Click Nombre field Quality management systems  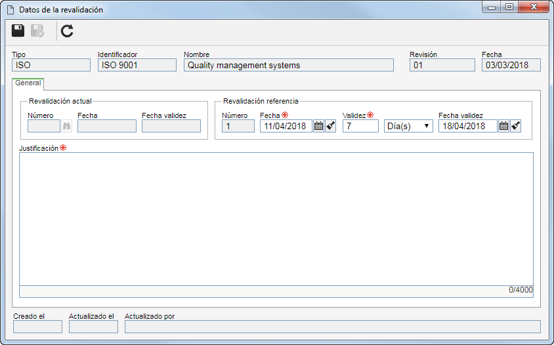(289, 65)
